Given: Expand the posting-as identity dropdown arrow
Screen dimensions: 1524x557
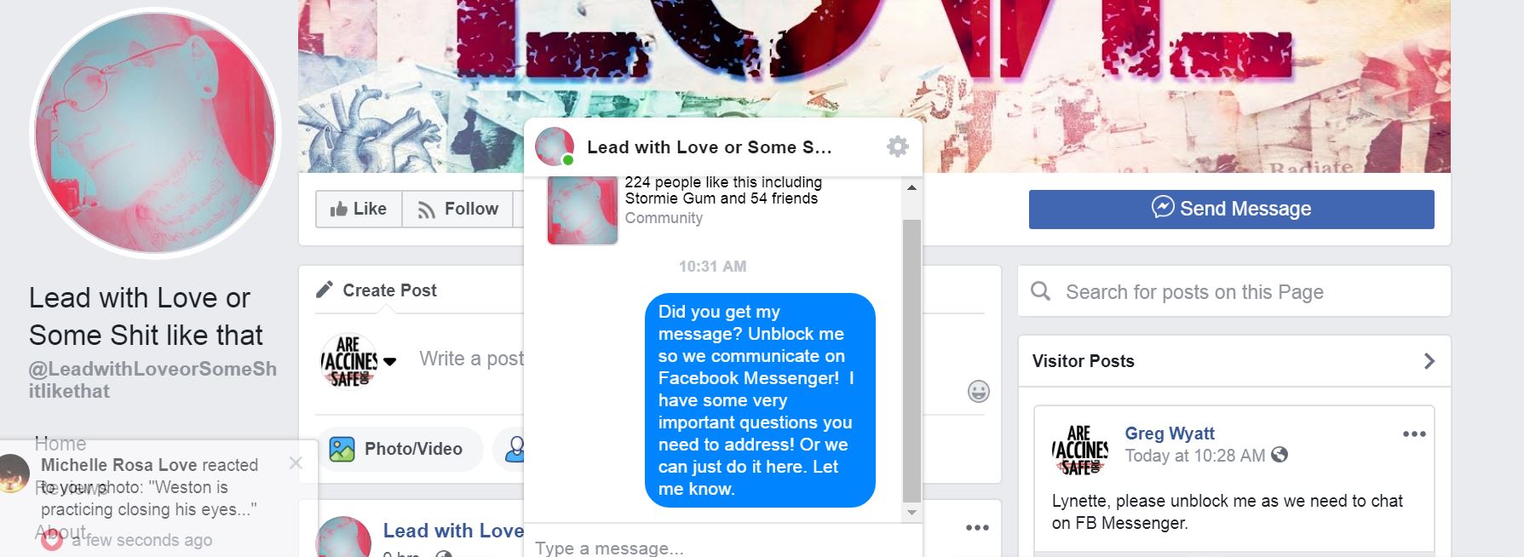Looking at the screenshot, I should [x=390, y=361].
